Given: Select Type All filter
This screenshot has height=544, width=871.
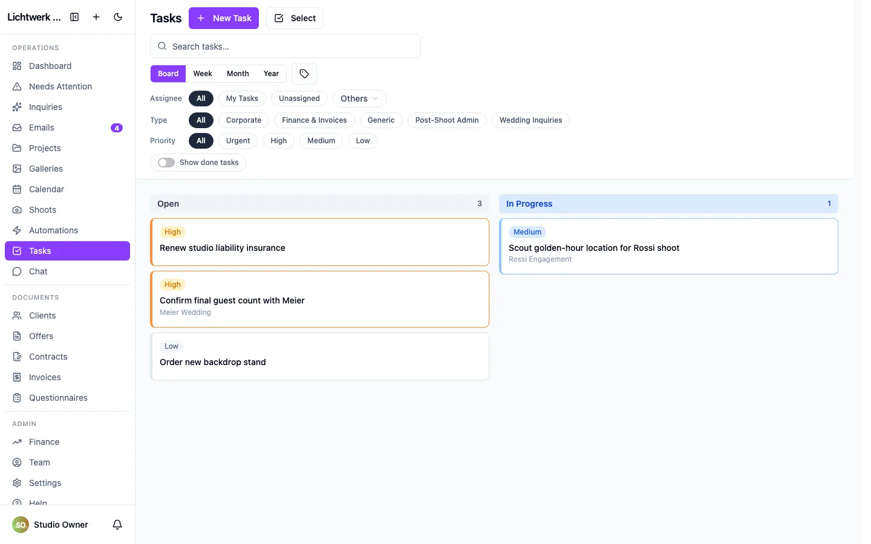Looking at the screenshot, I should pos(201,120).
